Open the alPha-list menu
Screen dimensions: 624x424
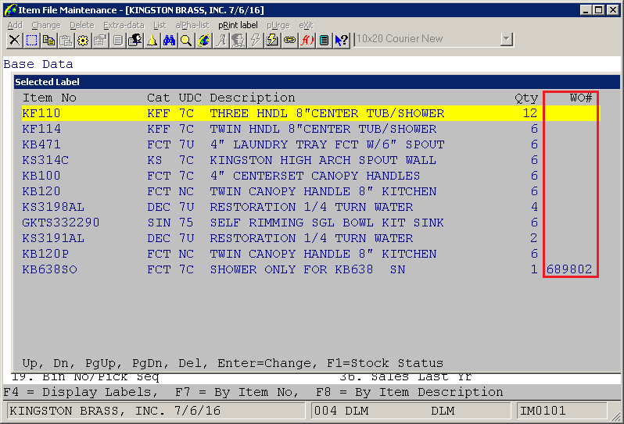(x=192, y=25)
